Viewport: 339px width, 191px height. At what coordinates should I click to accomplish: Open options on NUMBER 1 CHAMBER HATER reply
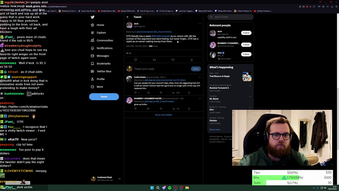pos(200,99)
